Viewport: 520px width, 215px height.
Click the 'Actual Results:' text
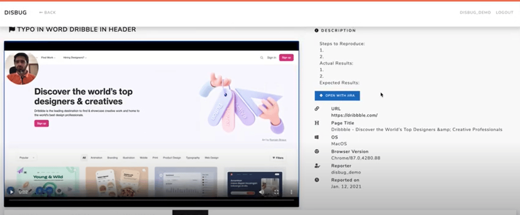click(337, 63)
